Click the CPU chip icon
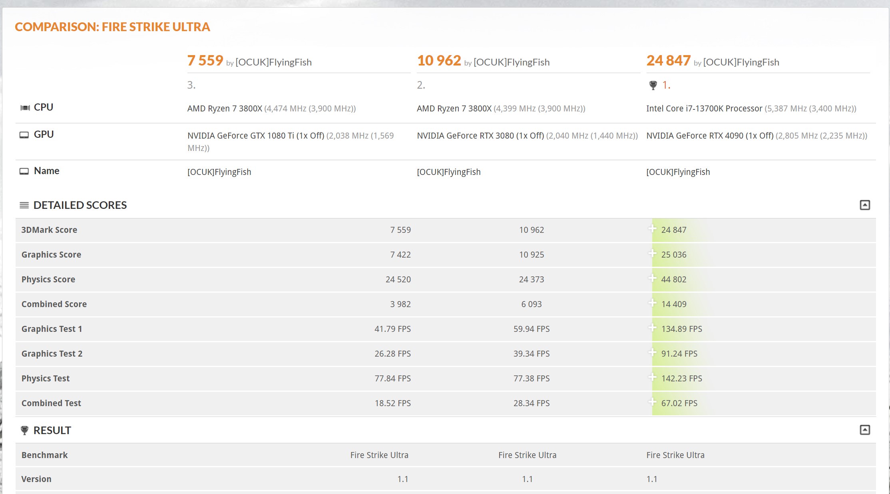This screenshot has width=890, height=494. tap(25, 108)
